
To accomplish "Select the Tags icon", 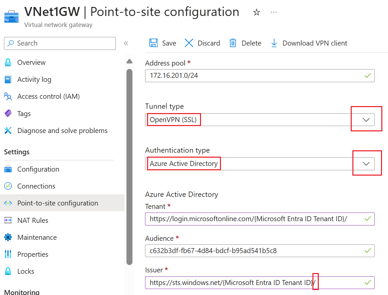I will click(x=8, y=113).
